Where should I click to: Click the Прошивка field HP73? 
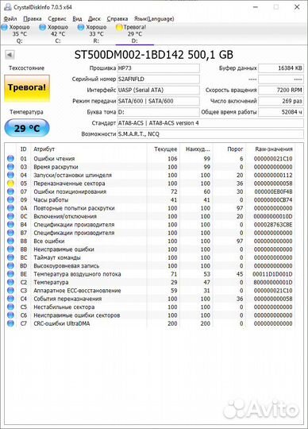[x=159, y=68]
